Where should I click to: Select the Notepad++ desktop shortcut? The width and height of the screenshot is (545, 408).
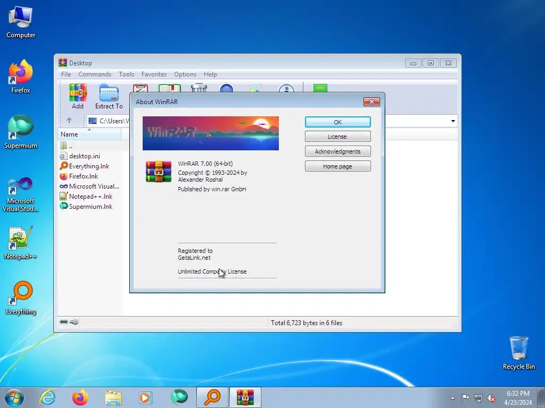pos(21,243)
